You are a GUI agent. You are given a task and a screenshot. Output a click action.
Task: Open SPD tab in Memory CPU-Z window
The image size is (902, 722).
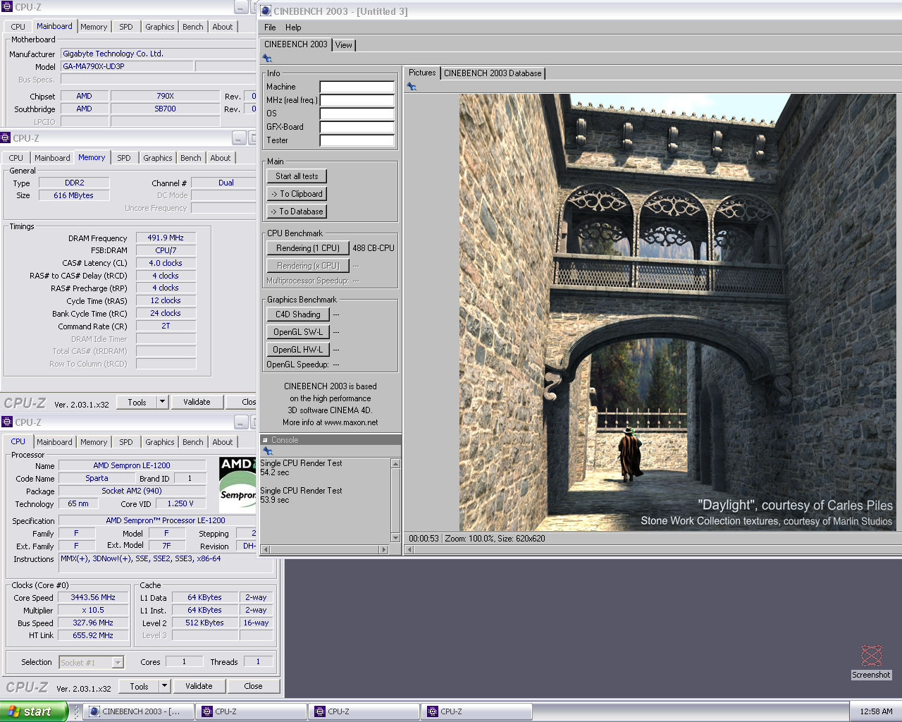click(124, 158)
